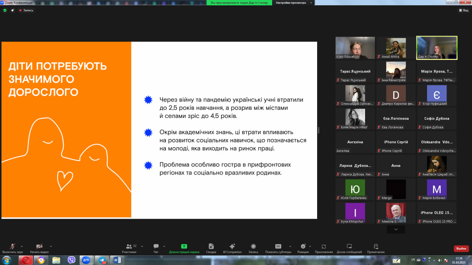This screenshot has width=472, height=265.
Task: Open the AI Companion panel
Action: (232, 248)
